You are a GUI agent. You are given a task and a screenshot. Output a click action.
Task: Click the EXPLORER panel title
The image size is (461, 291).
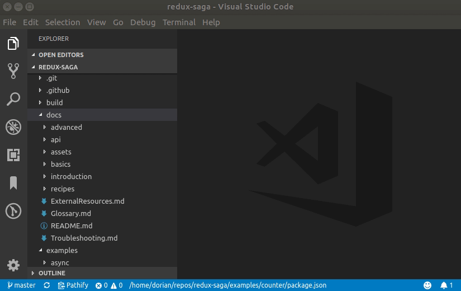(x=54, y=39)
